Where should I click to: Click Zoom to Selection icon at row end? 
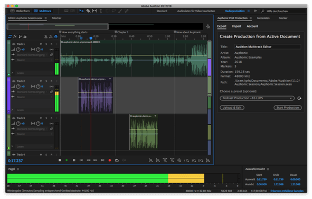(x=208, y=160)
